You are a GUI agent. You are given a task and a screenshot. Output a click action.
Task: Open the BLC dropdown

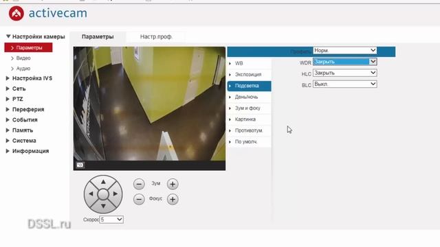(x=345, y=84)
